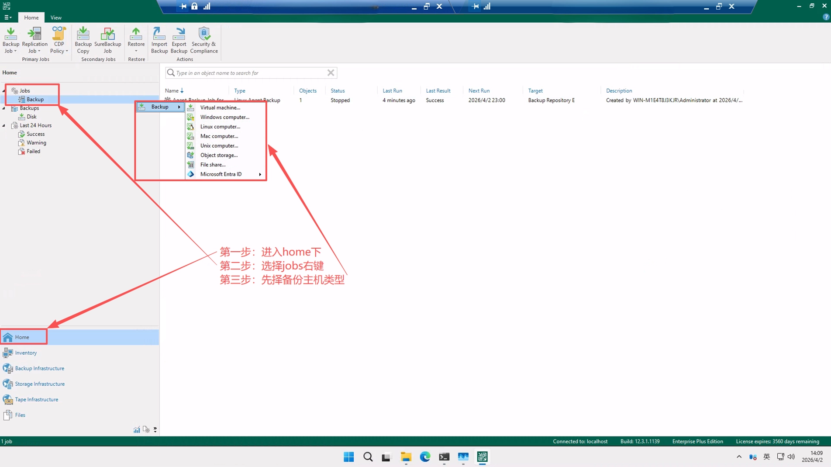Clear the search box with the X
Screen dimensions: 831x467
(x=331, y=73)
